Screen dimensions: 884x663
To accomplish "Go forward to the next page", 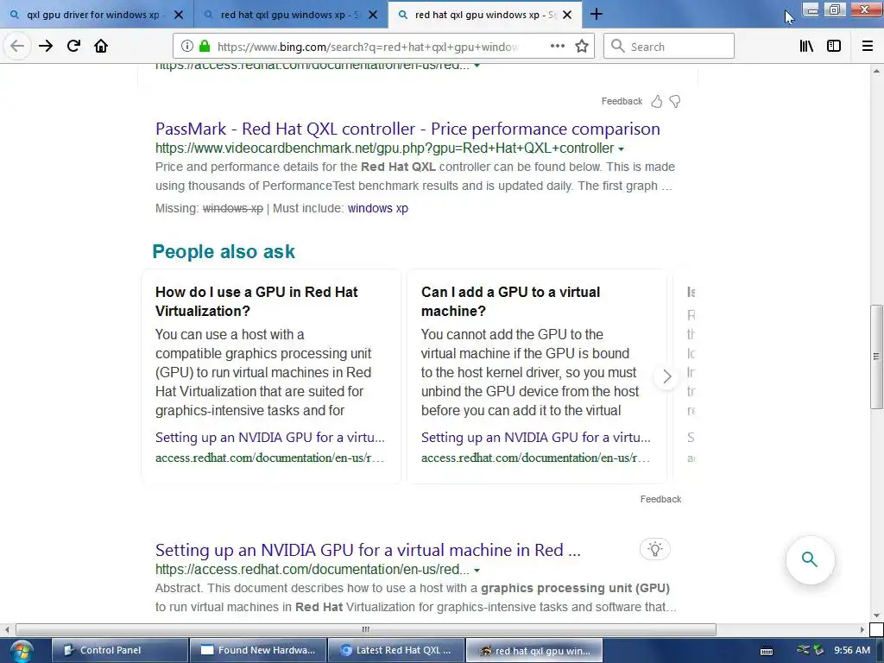I will 46,47.
